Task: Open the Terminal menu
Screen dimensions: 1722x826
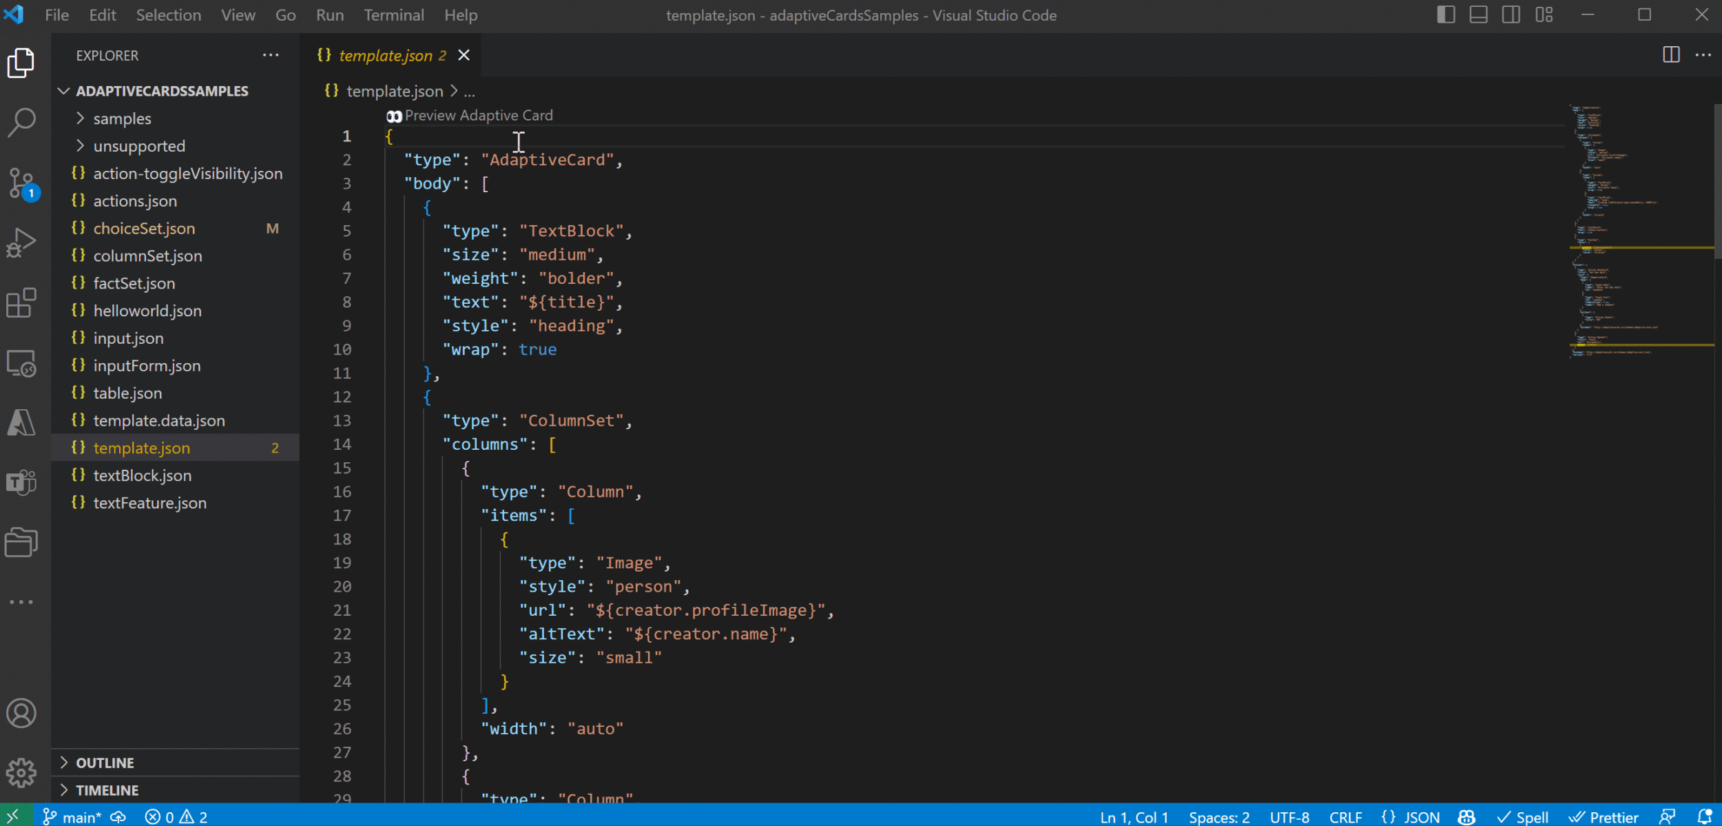Action: pyautogui.click(x=393, y=14)
